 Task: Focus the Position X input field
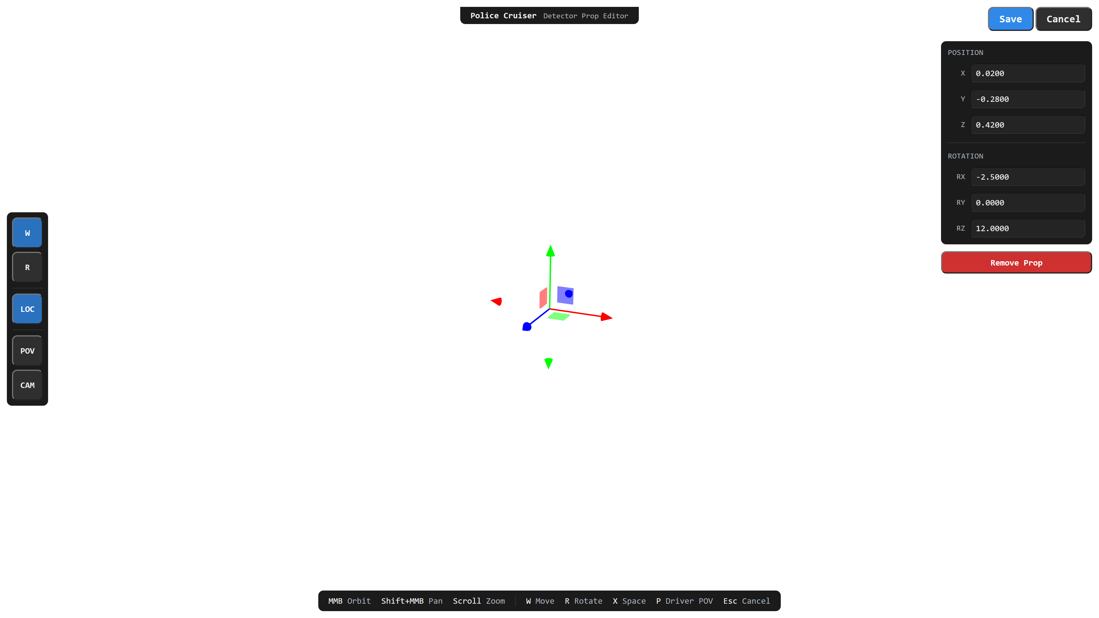[x=1028, y=73]
